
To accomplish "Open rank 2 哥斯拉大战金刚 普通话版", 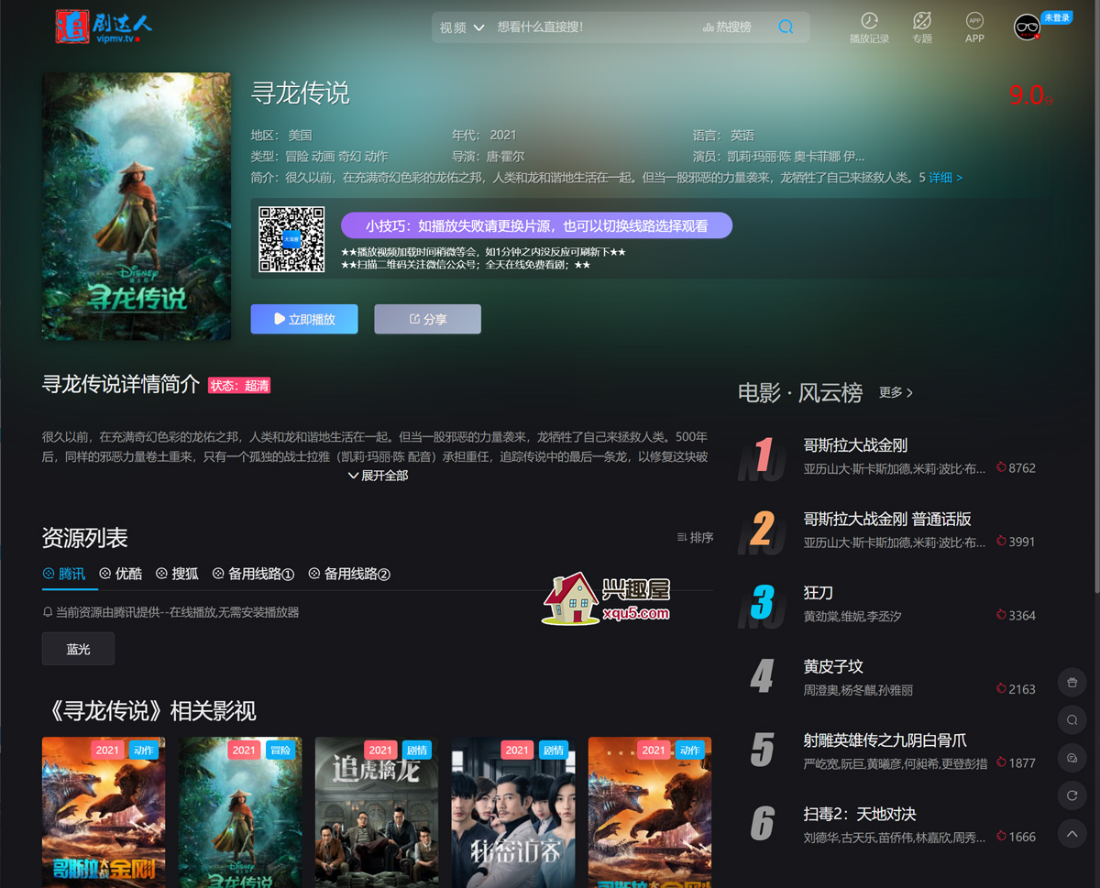I will coord(887,519).
